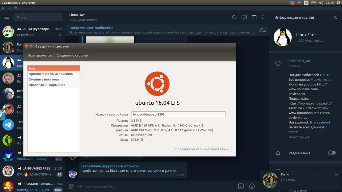Open the 20-ТМ group chat

33,32
